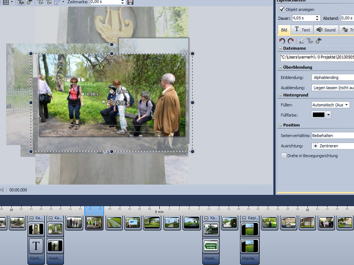The width and height of the screenshot is (354, 265).
Task: Collapse the Überblendung section
Action: [280, 68]
